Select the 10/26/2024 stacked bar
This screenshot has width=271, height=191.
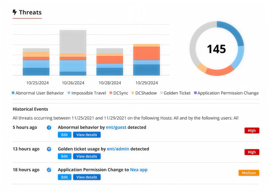pos(72,52)
